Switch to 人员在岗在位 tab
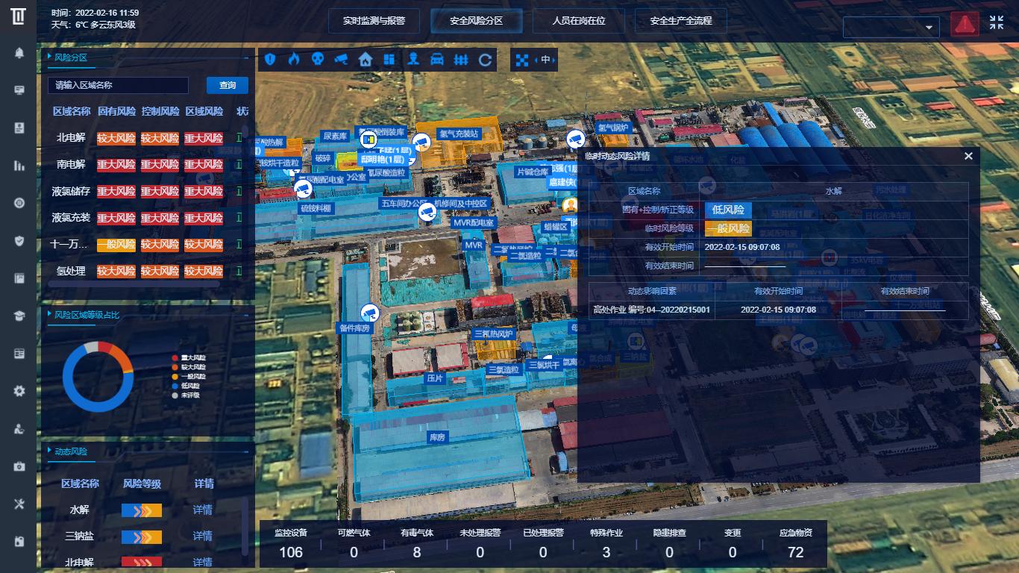This screenshot has height=573, width=1019. click(x=578, y=21)
